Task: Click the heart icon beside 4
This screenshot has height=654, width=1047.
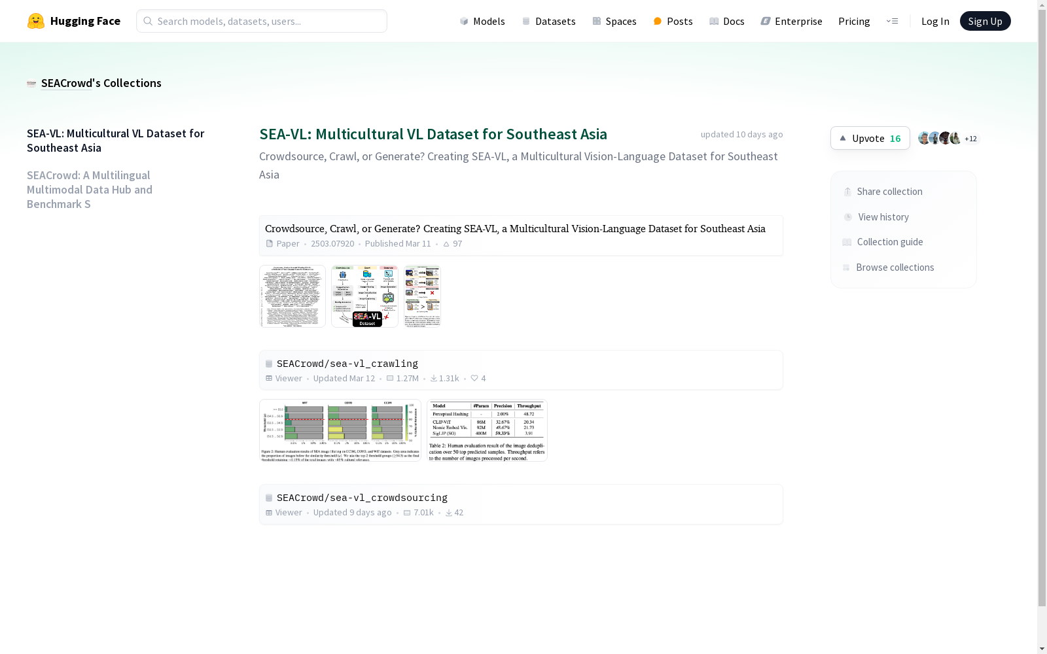Action: tap(474, 378)
